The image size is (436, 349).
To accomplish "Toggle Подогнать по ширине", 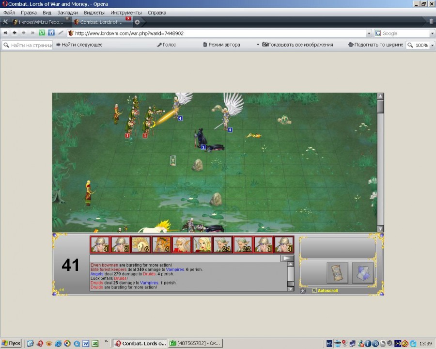I will [375, 45].
